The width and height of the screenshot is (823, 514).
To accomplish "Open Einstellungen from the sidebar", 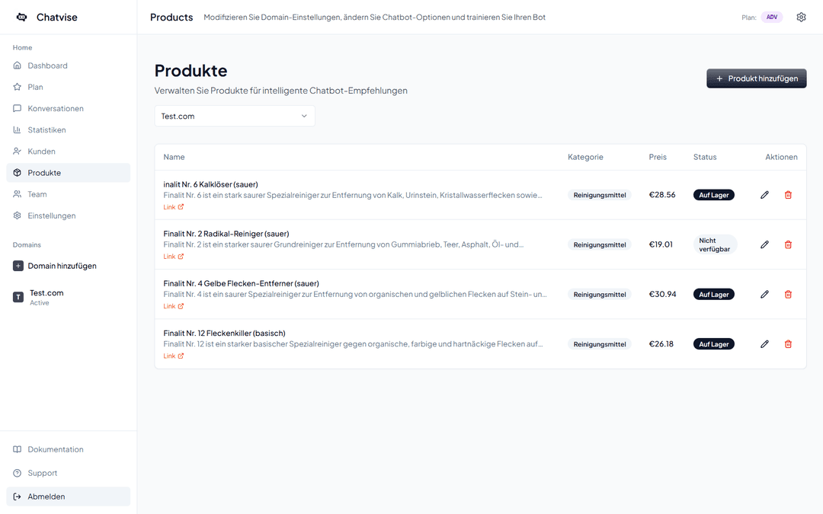I will [49, 215].
